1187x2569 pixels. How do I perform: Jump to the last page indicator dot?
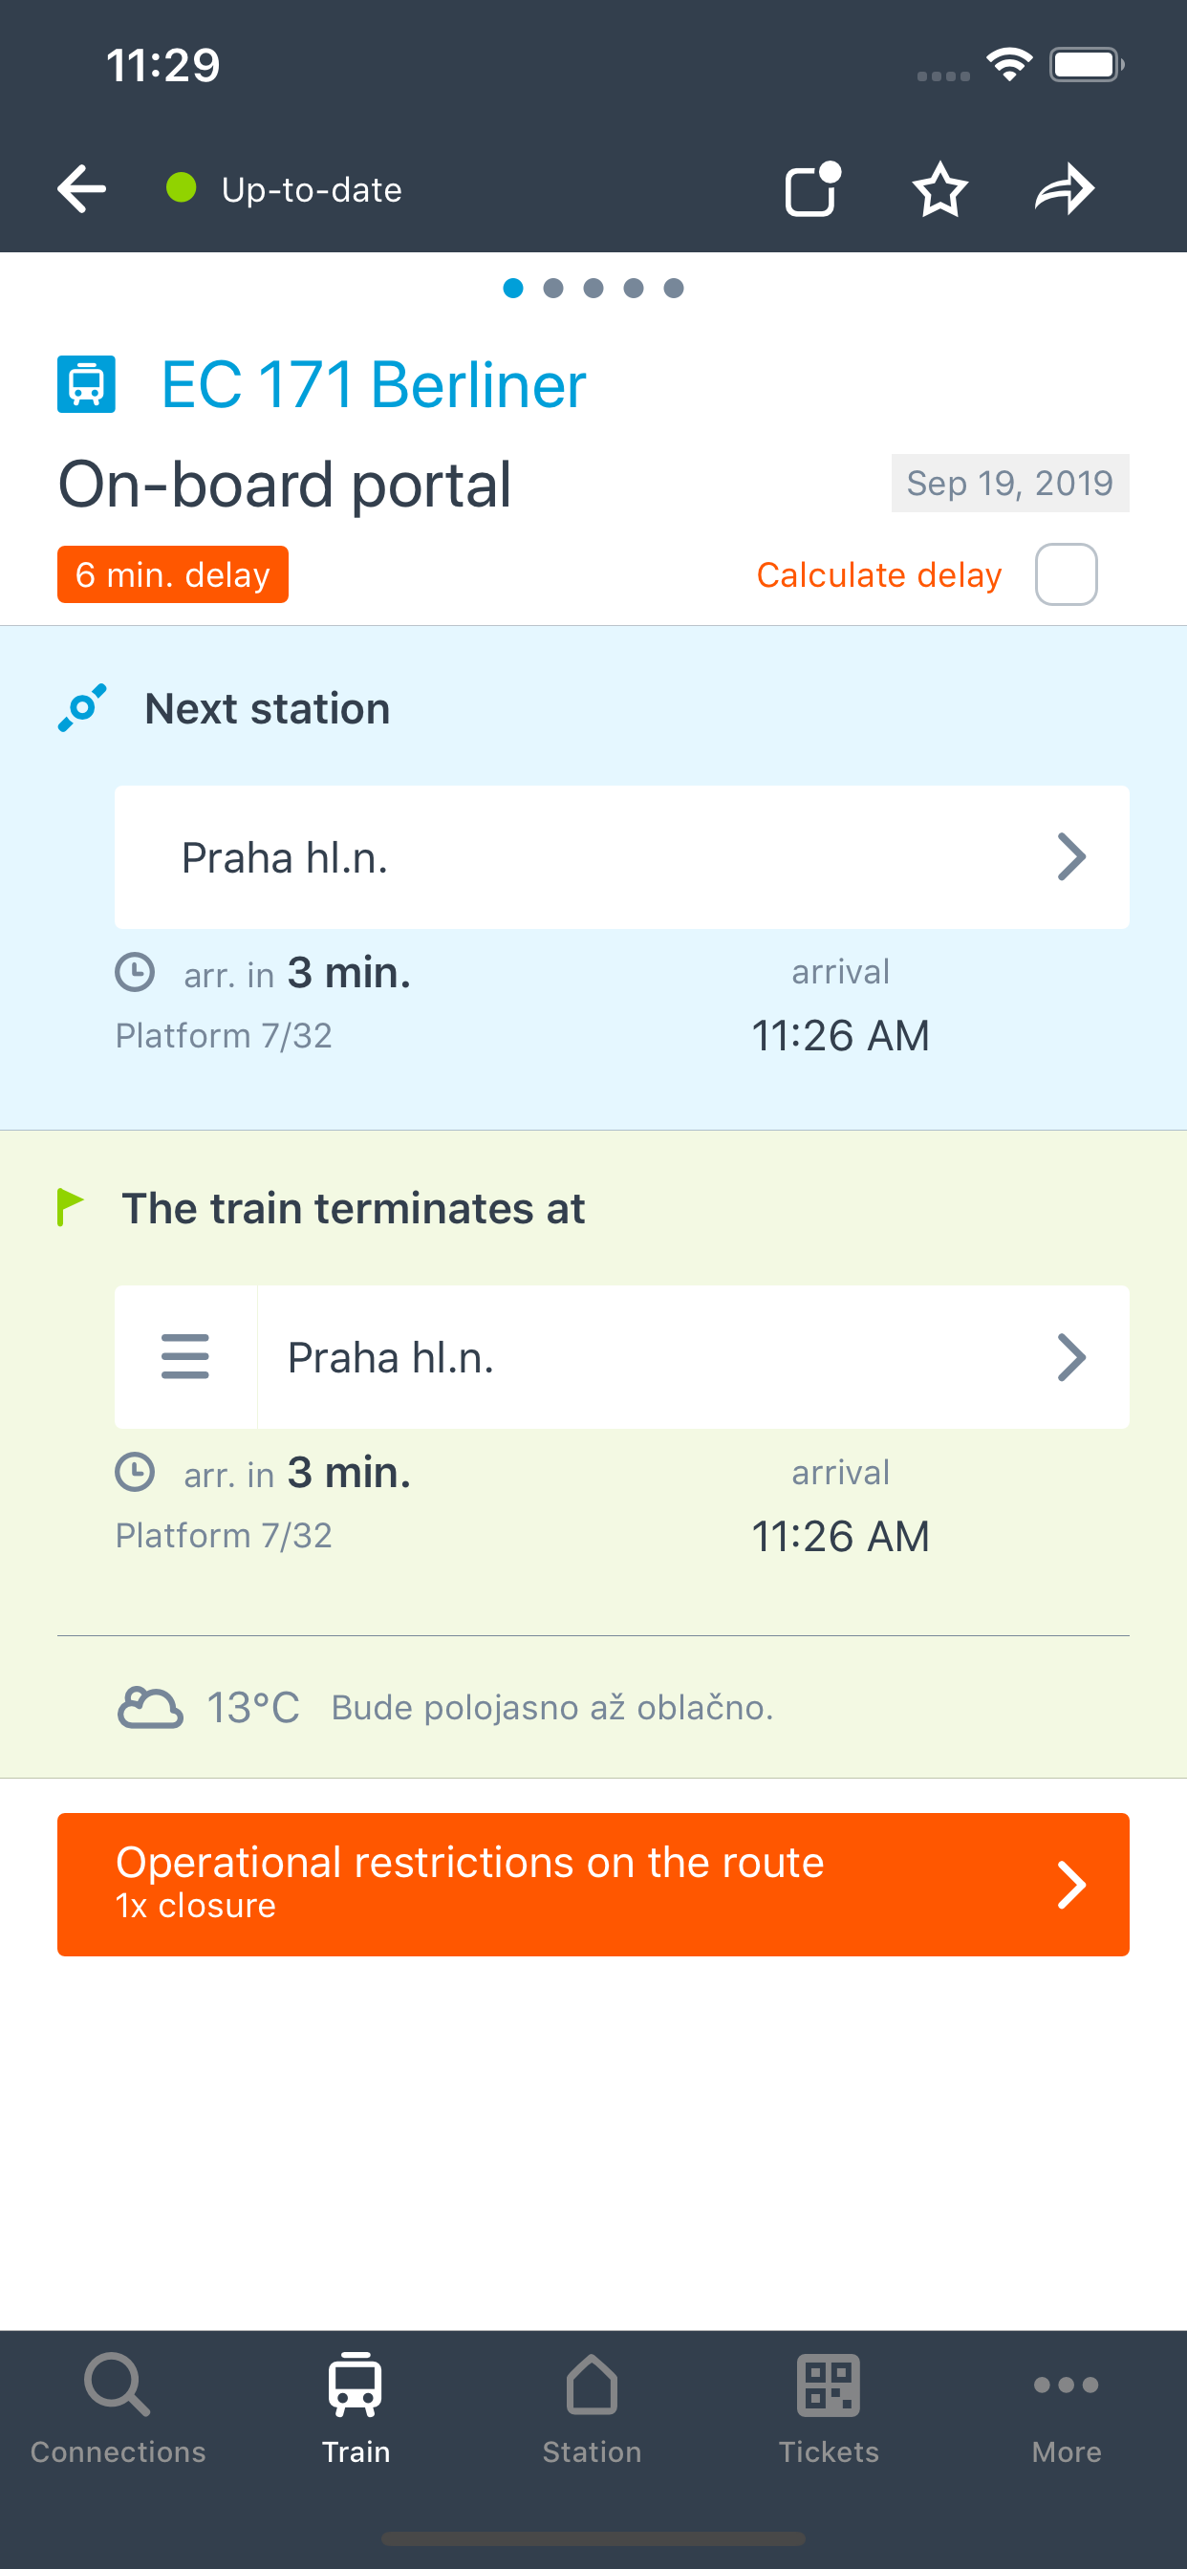pos(673,289)
